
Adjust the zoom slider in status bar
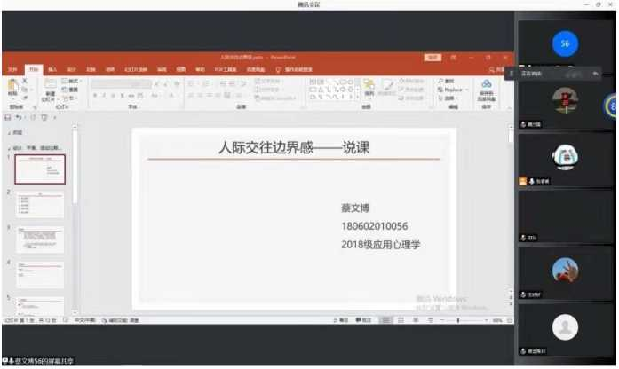coord(456,320)
